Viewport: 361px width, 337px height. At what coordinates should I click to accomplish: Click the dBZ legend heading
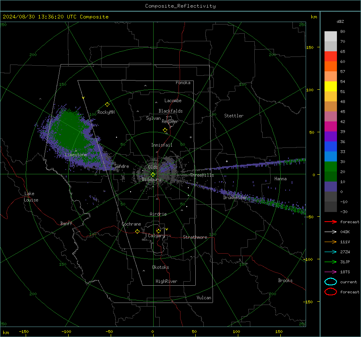340,22
